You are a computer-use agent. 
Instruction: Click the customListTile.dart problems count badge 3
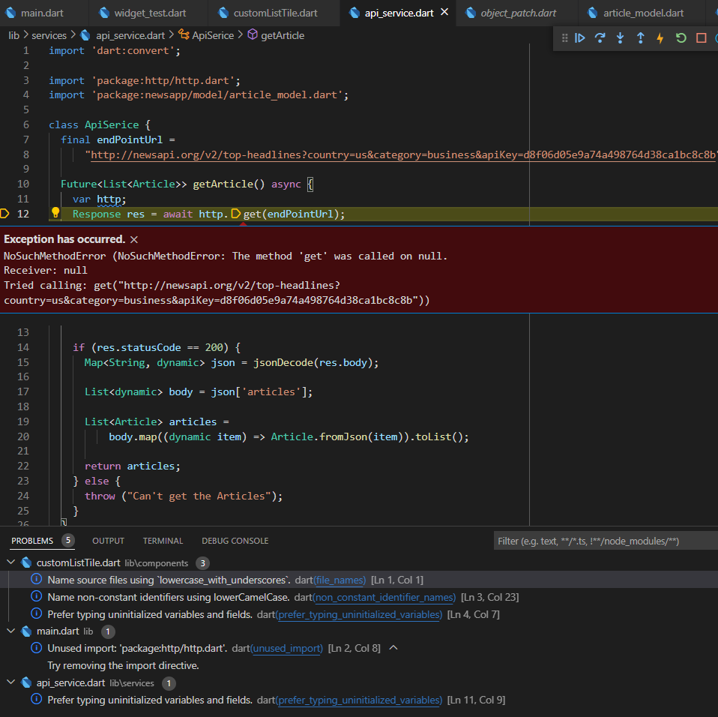click(202, 563)
